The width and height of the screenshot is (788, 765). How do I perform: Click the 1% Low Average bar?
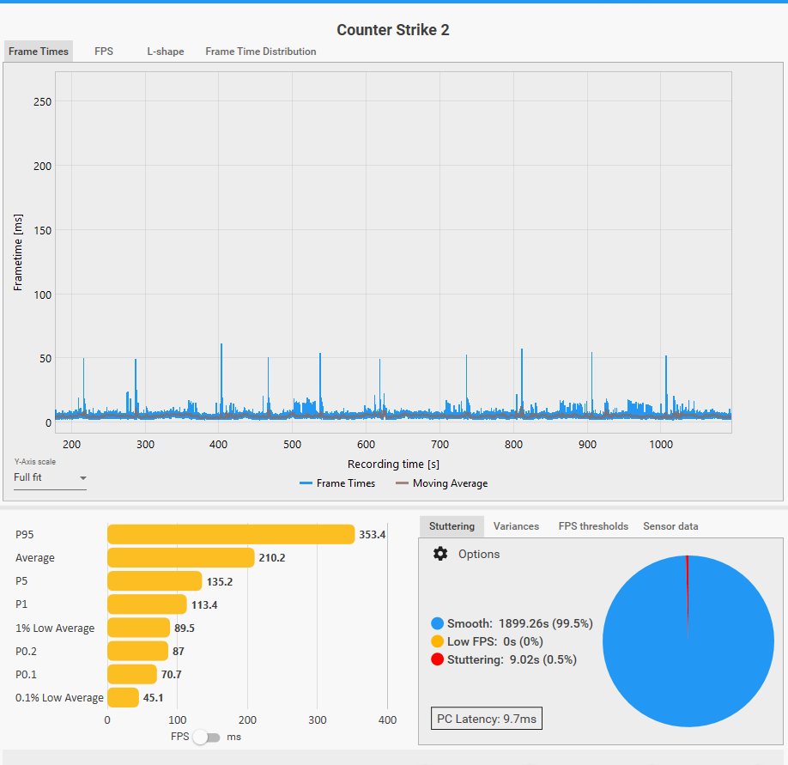tap(139, 628)
